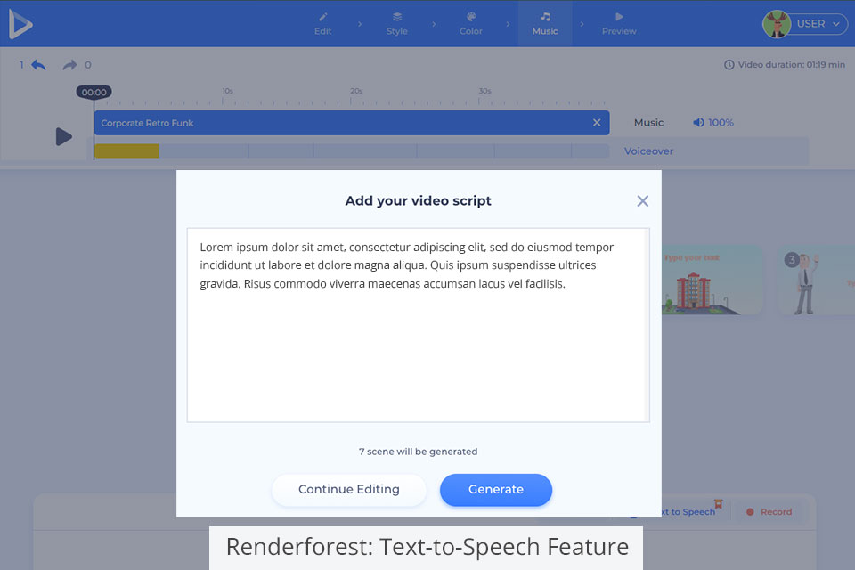
Task: Select the building scene thumbnail
Action: (x=712, y=280)
